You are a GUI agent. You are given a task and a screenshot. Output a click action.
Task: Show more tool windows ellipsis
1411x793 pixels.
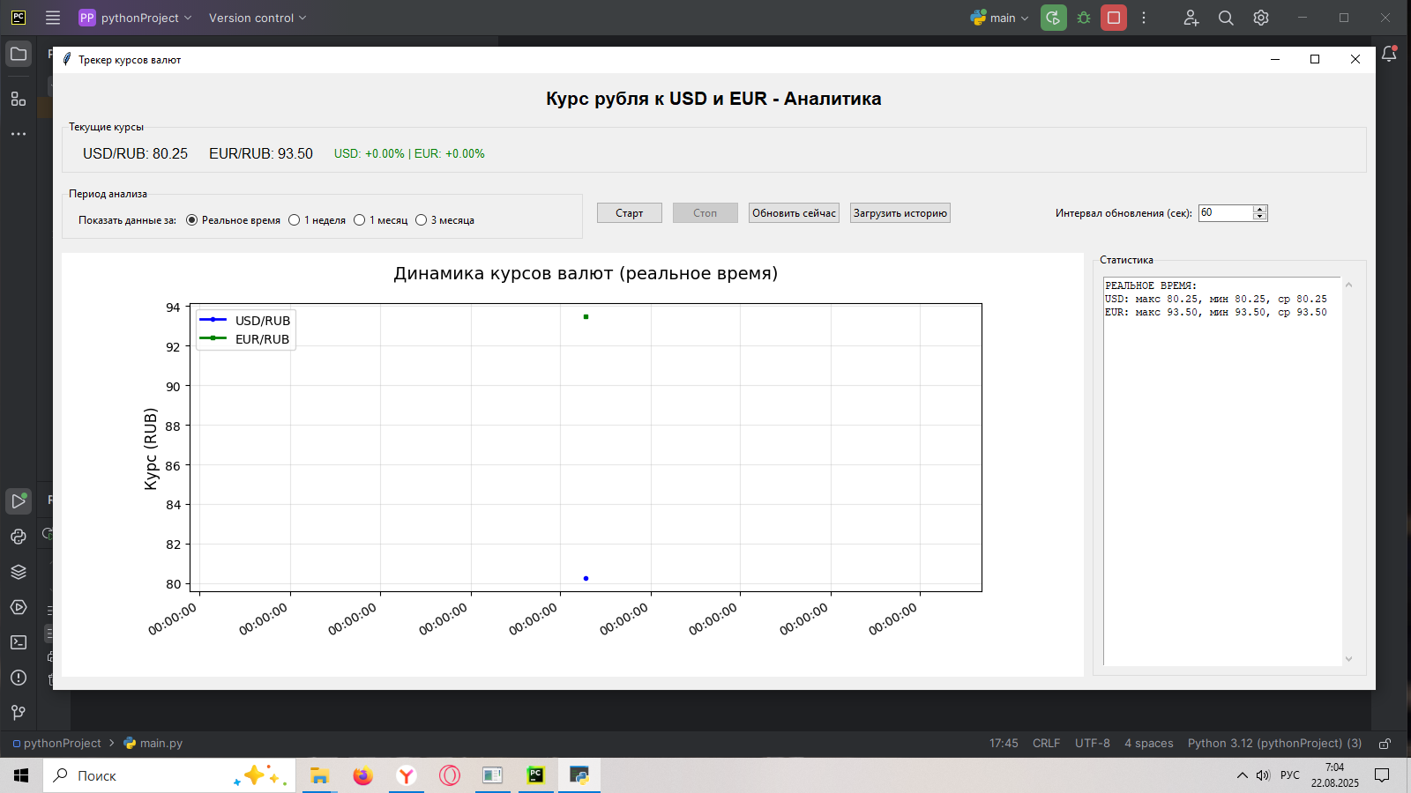[x=19, y=134]
